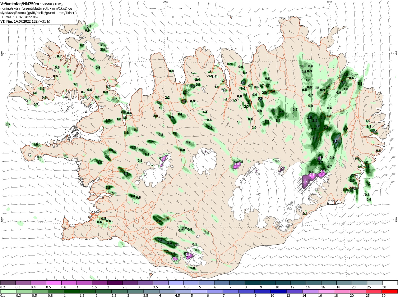398x298 pixels.
Task: Select the upper scale swatch between 12 and 14
Action: click(x=298, y=283)
